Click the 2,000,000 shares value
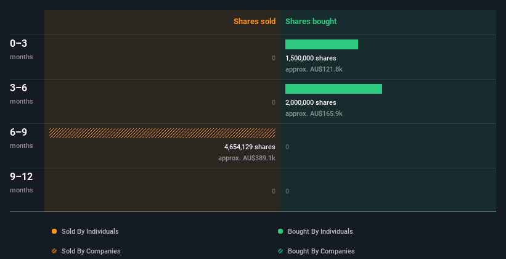The width and height of the screenshot is (506, 259). (311, 102)
